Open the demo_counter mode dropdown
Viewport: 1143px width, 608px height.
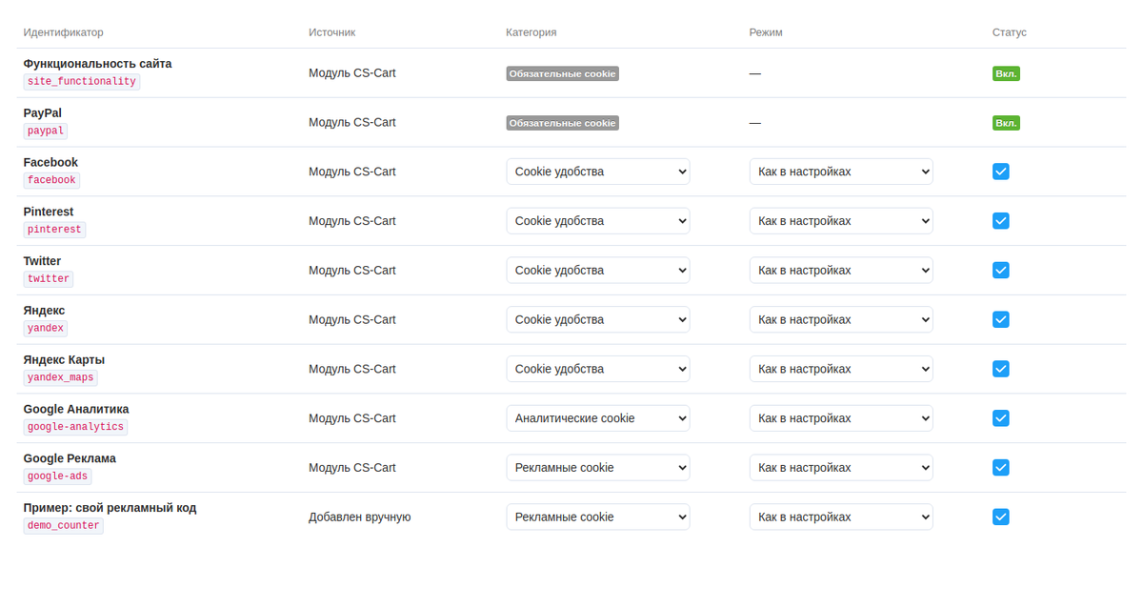841,517
